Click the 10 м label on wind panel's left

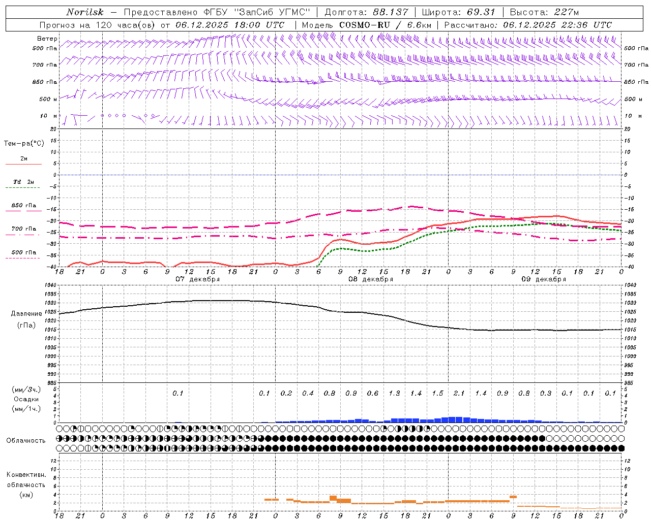(x=49, y=116)
